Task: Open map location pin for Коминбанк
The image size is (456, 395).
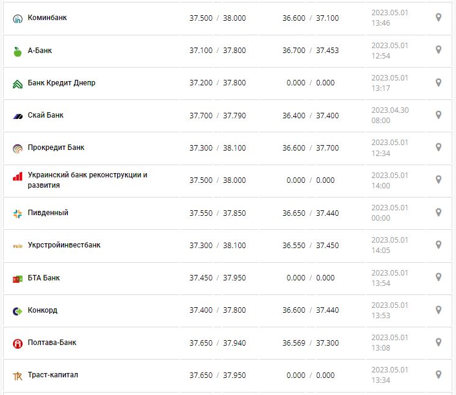Action: click(x=438, y=18)
